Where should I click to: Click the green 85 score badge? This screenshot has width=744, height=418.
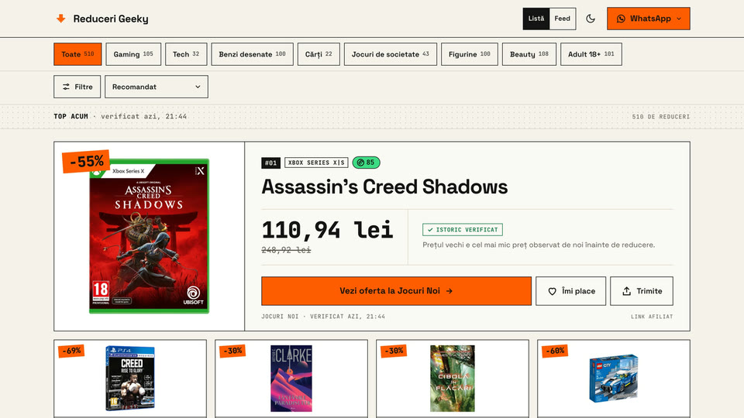point(366,163)
